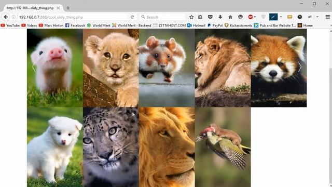Click the snow leopard photo
The height and width of the screenshot is (187, 332).
coord(110,147)
